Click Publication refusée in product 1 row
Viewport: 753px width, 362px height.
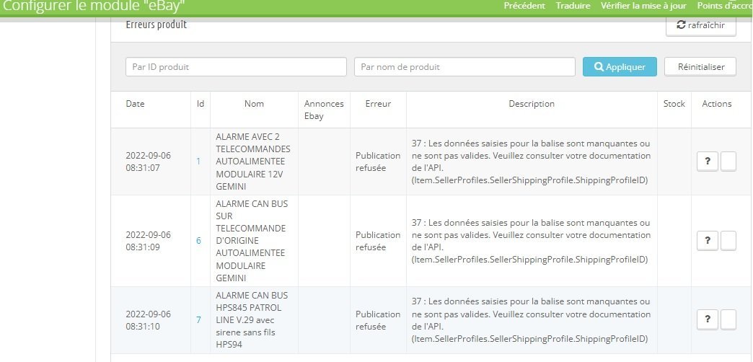(378, 162)
